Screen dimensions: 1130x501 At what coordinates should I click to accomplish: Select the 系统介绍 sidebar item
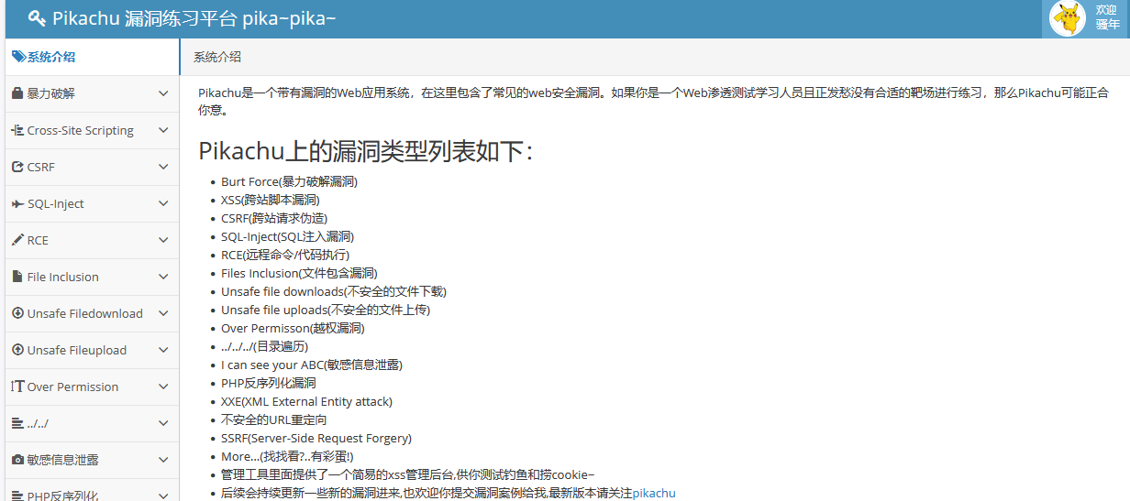pos(92,57)
